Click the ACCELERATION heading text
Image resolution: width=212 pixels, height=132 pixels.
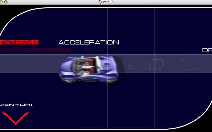click(88, 42)
